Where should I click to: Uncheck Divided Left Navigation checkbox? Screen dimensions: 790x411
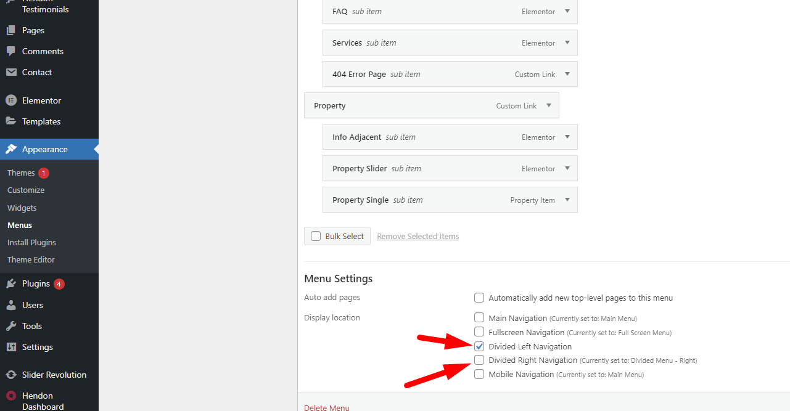(479, 346)
